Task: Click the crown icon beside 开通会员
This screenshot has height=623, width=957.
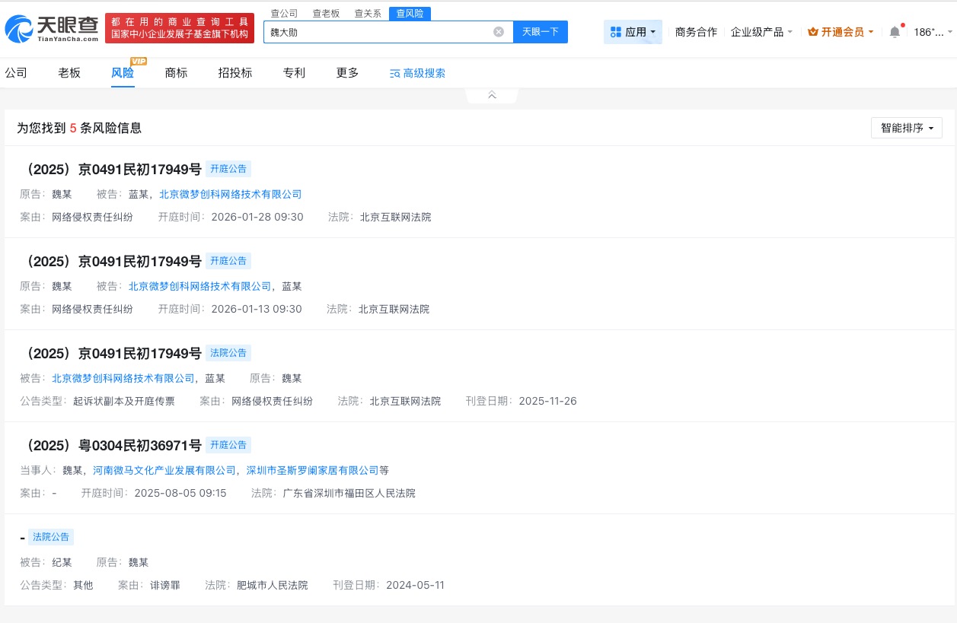Action: click(x=814, y=31)
